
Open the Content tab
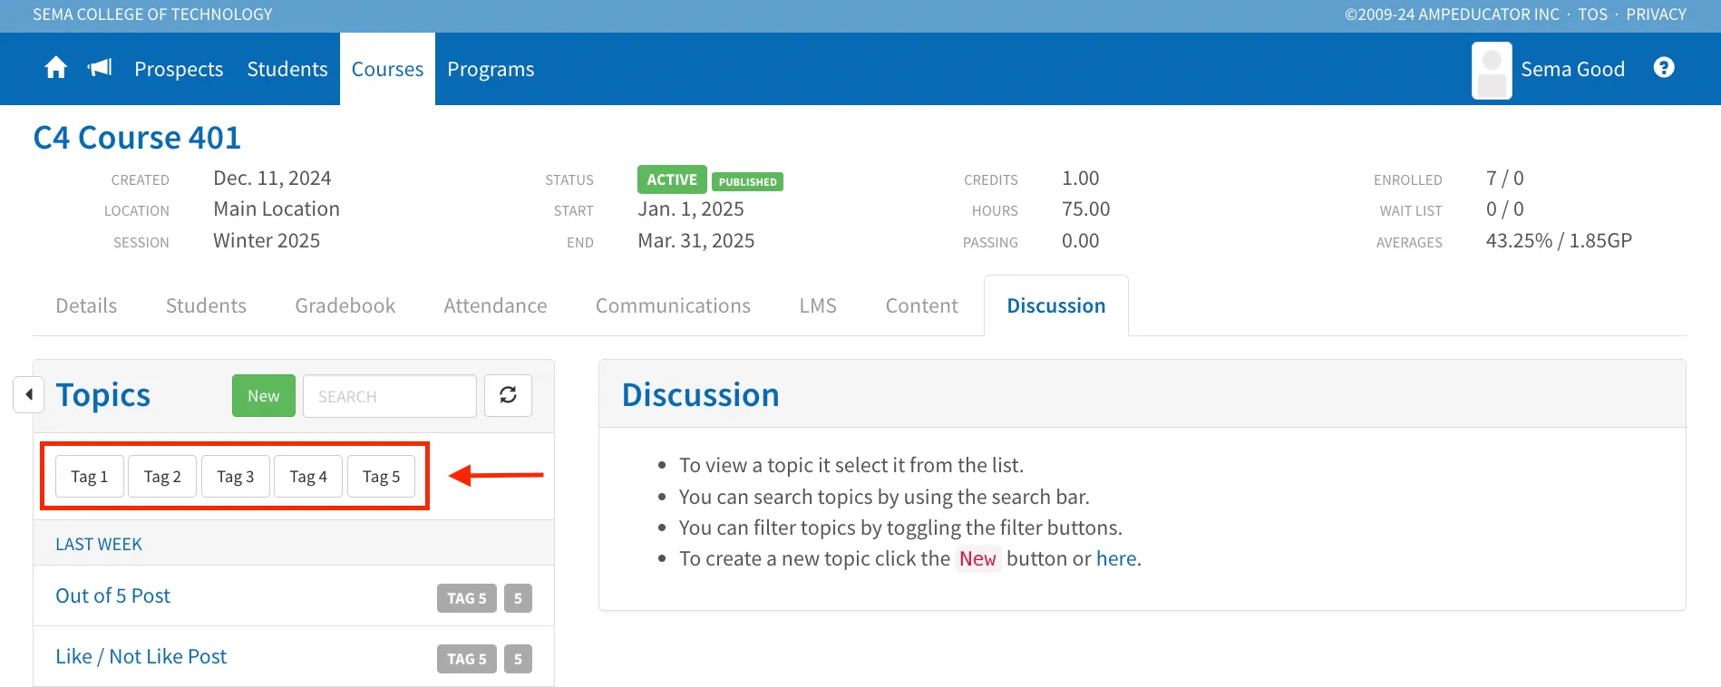921,305
